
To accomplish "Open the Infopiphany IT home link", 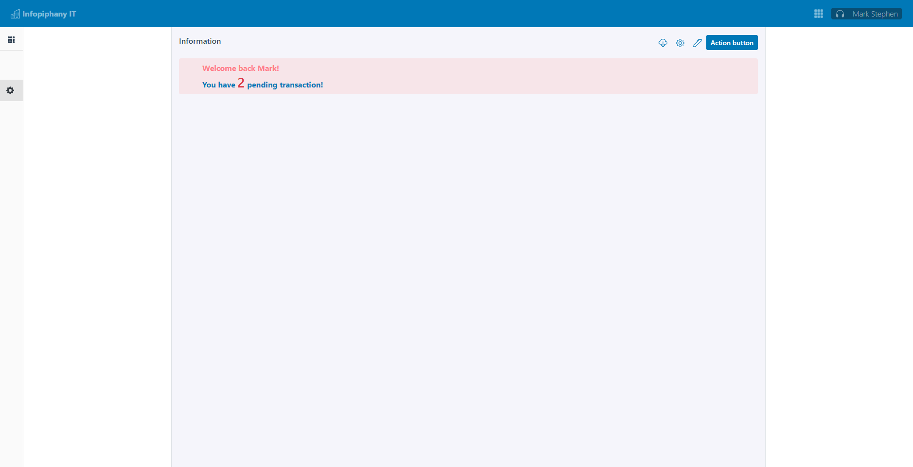I will tap(49, 14).
